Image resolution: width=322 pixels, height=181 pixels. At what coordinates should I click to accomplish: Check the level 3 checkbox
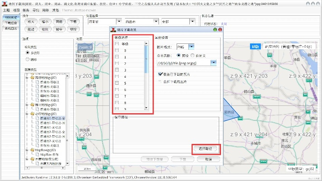click(x=117, y=70)
